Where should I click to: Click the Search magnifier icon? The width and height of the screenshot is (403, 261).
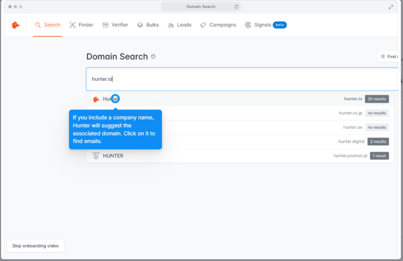tap(38, 25)
